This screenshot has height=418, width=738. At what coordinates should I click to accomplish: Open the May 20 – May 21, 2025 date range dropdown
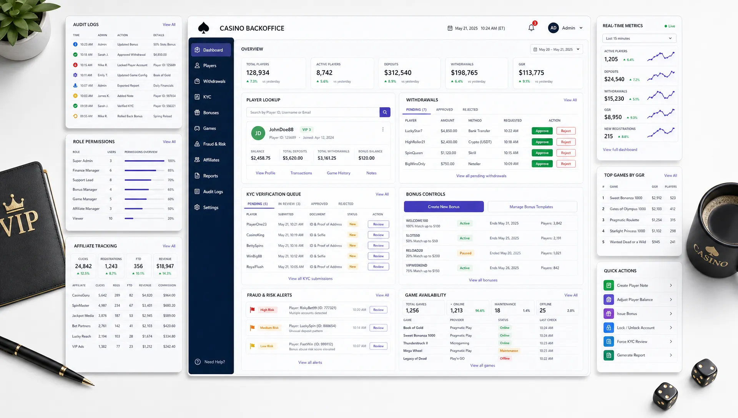click(557, 49)
